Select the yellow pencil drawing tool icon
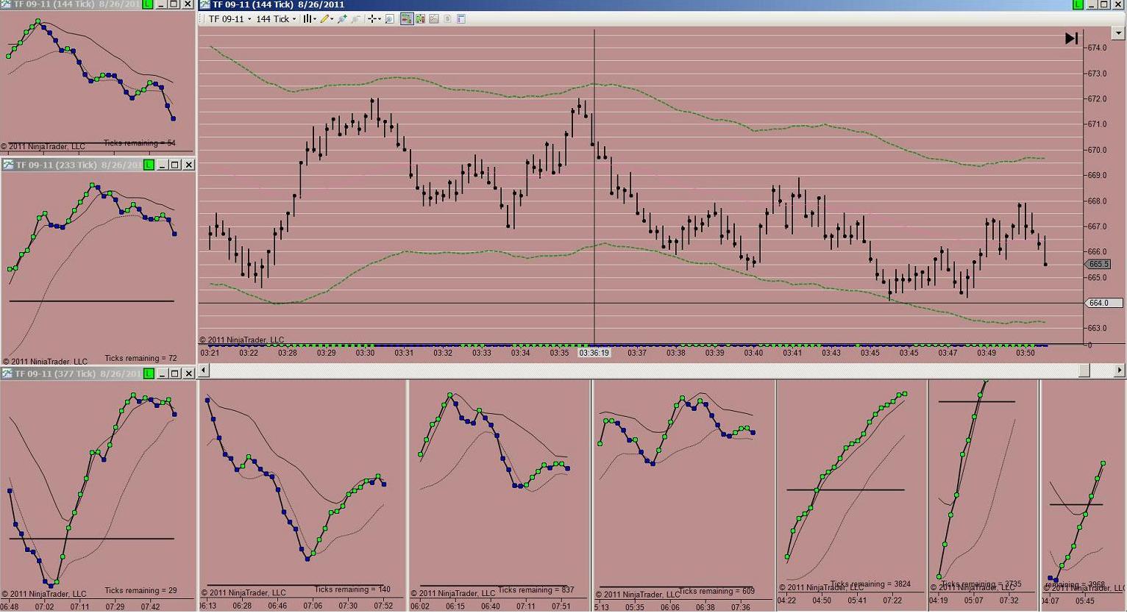The width and height of the screenshot is (1127, 613). 324,19
